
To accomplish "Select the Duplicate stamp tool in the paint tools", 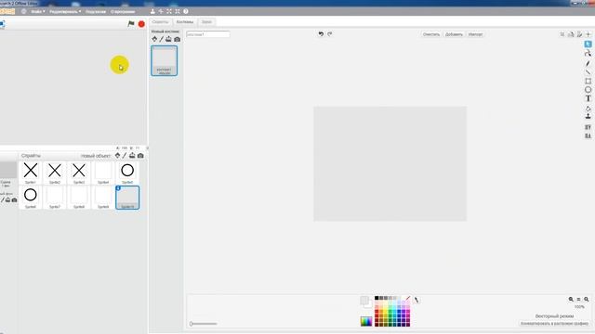I will (588, 117).
